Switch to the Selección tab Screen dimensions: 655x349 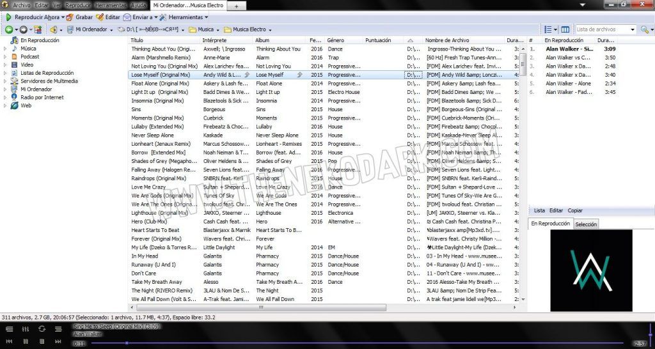(586, 224)
